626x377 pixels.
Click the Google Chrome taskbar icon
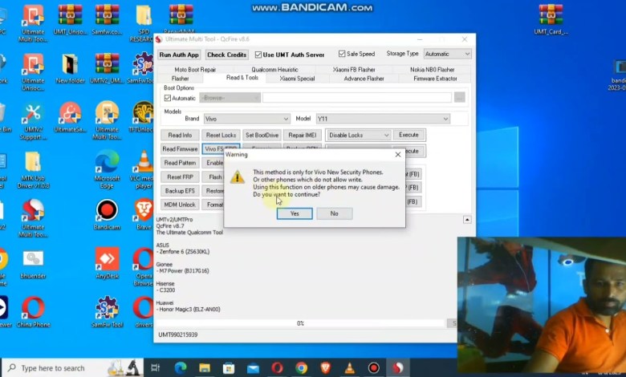click(301, 367)
